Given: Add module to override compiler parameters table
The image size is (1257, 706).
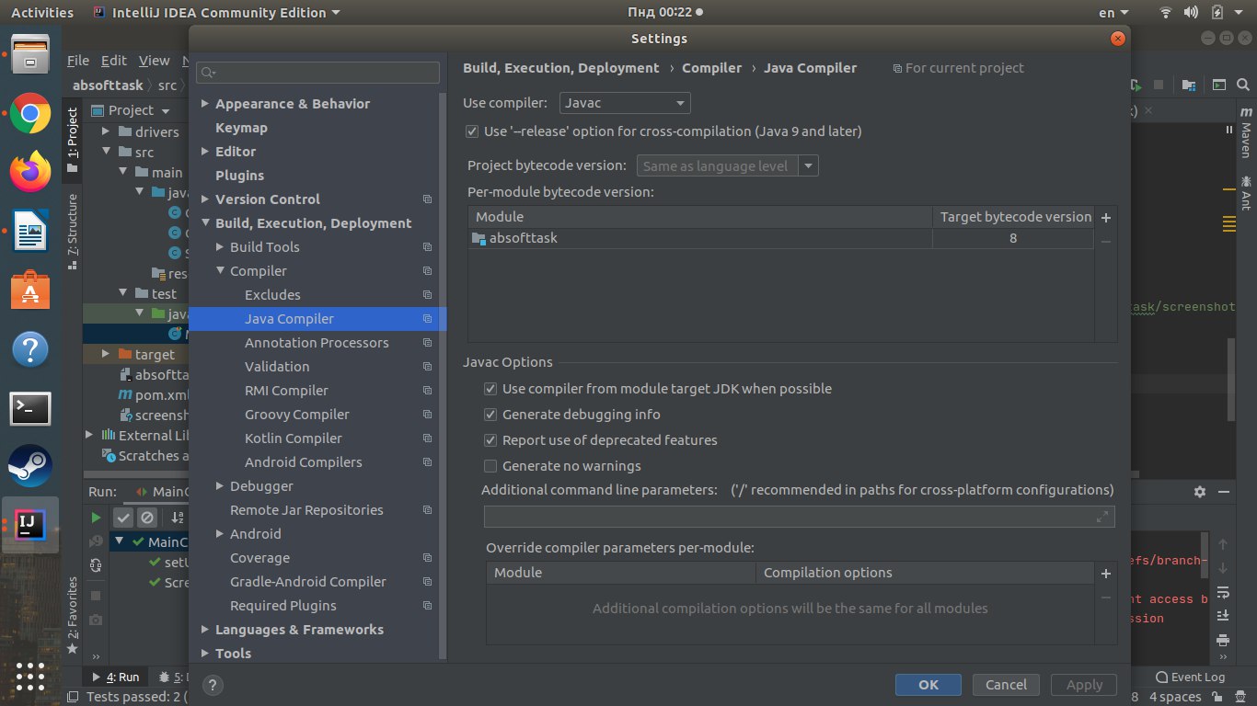Looking at the screenshot, I should (1106, 574).
